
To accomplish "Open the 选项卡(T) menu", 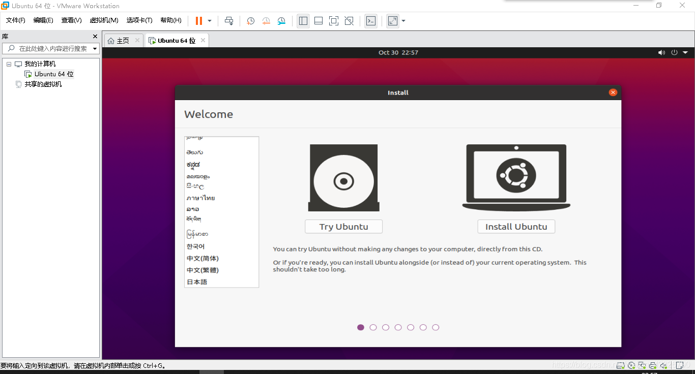I will click(139, 20).
